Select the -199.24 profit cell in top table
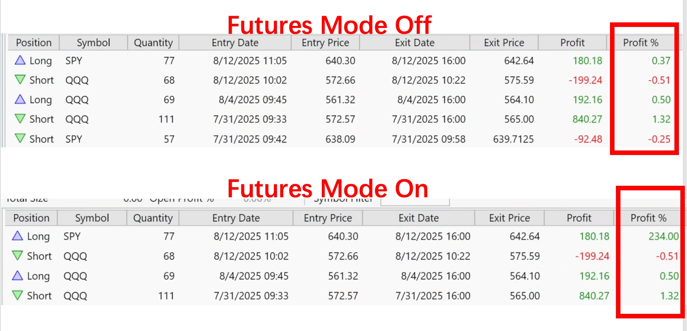 (585, 80)
